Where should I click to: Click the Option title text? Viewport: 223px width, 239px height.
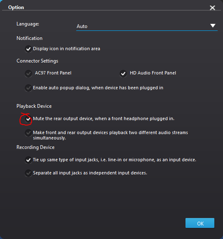[16, 7]
